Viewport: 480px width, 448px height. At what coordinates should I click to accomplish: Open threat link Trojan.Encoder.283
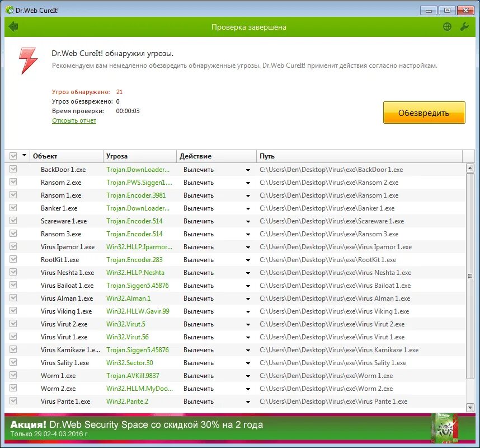pos(134,259)
